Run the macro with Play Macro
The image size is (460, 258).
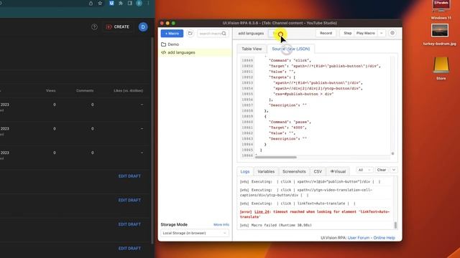pyautogui.click(x=366, y=34)
